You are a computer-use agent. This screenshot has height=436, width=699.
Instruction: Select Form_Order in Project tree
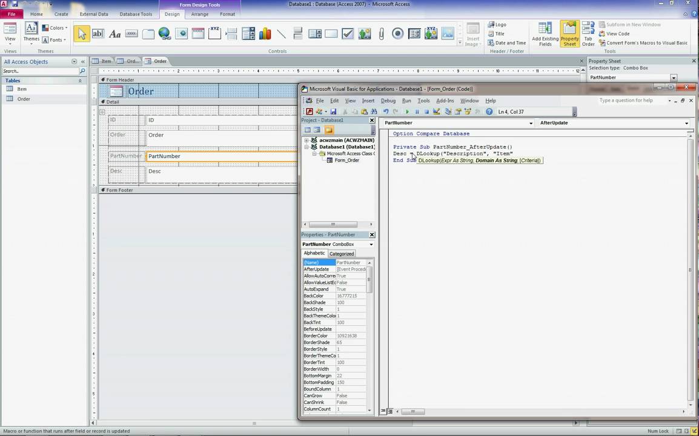point(347,160)
